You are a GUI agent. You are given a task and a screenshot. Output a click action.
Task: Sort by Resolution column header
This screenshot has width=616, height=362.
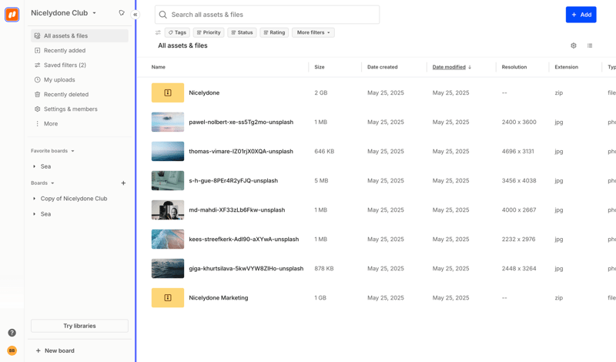[x=514, y=67]
